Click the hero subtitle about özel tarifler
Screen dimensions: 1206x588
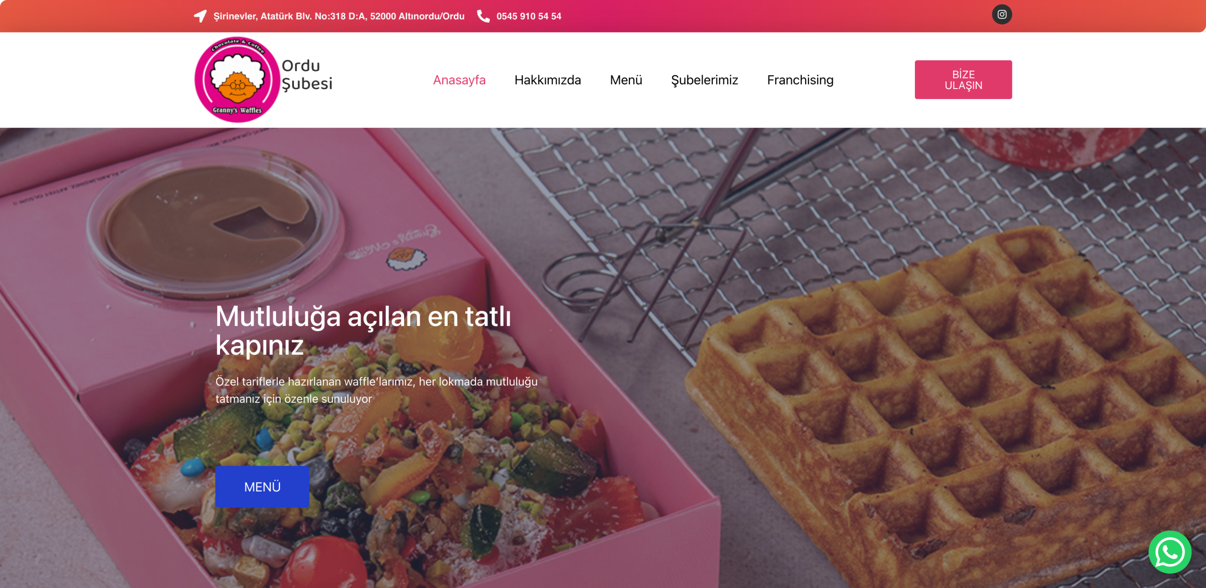(376, 390)
